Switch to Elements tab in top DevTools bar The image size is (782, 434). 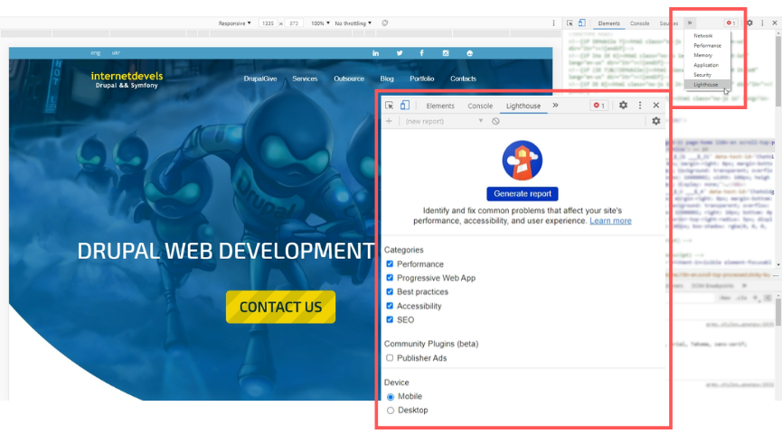click(608, 23)
